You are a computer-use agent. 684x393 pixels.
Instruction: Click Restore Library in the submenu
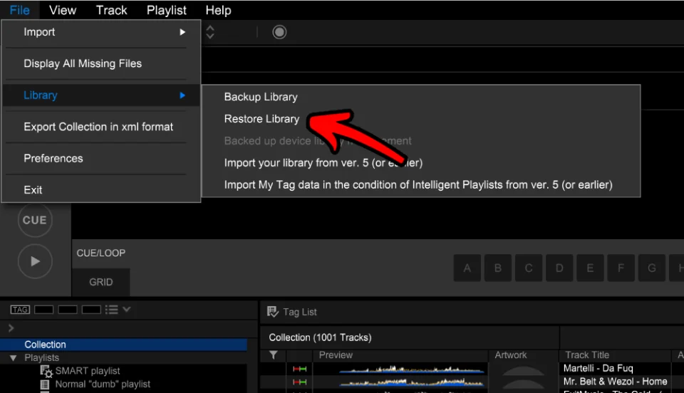pos(261,119)
